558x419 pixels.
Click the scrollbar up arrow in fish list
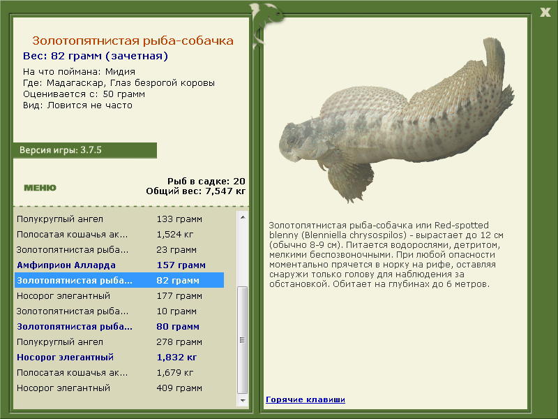point(243,217)
